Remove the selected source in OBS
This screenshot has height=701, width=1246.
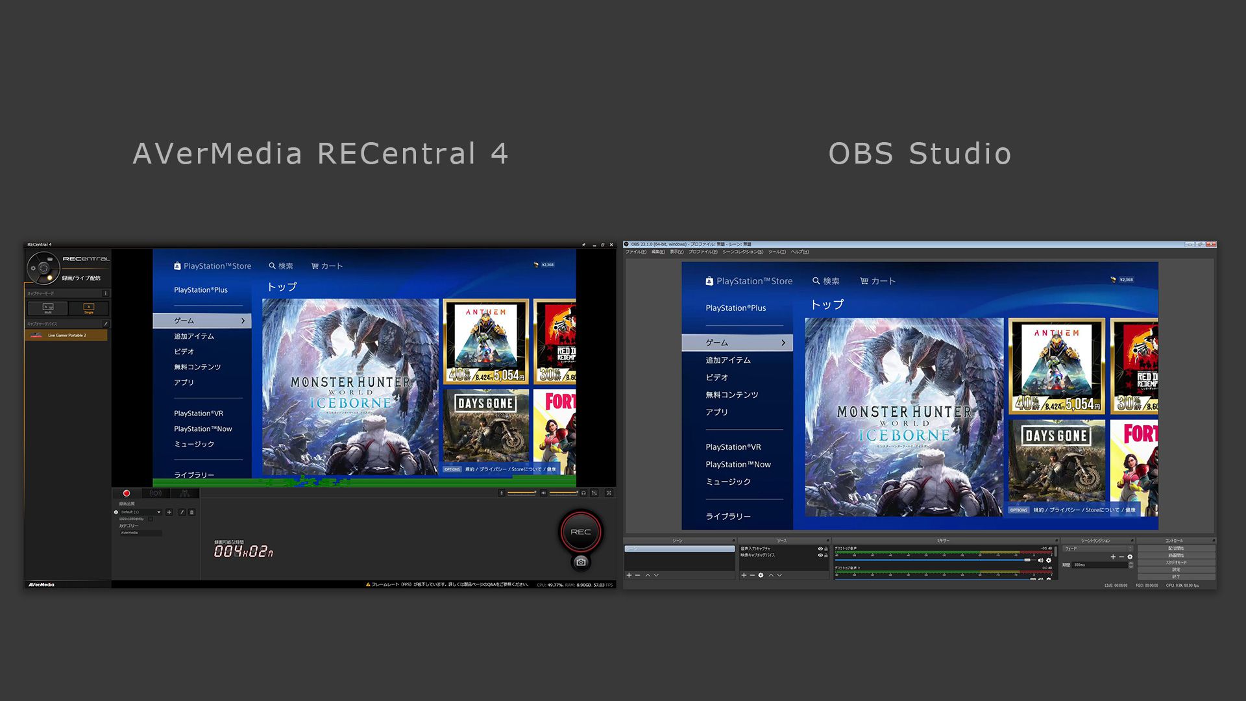coord(752,575)
